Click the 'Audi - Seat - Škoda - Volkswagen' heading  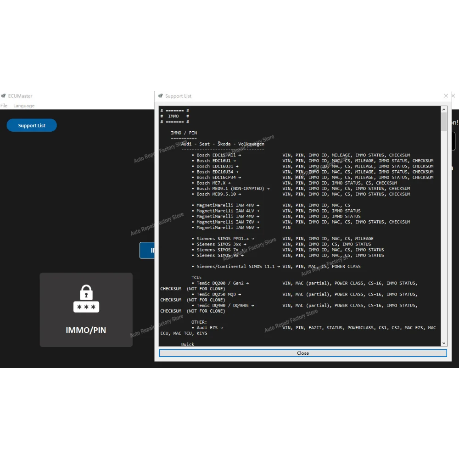(223, 144)
